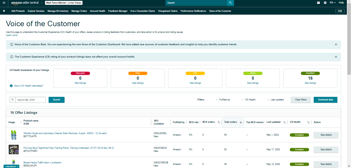Go to Manage Orders
Image resolution: width=351 pixels, height=168 pixels.
click(79, 11)
